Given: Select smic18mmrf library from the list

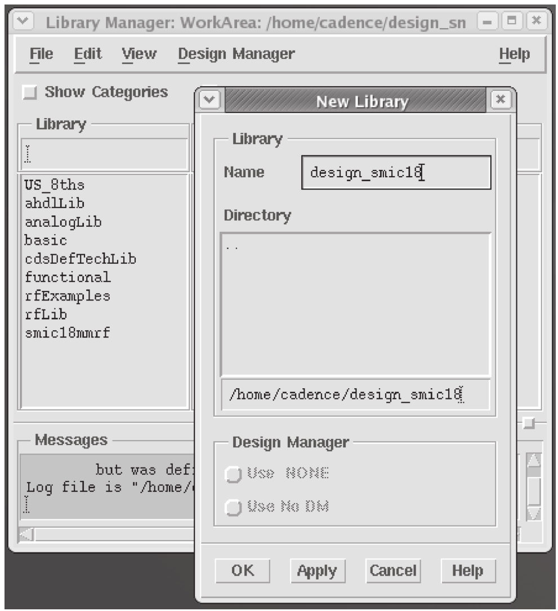Looking at the screenshot, I should [x=67, y=333].
